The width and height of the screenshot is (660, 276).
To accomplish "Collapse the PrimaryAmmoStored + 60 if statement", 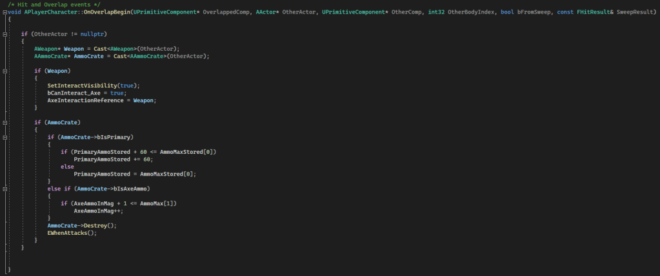I will 5,151.
